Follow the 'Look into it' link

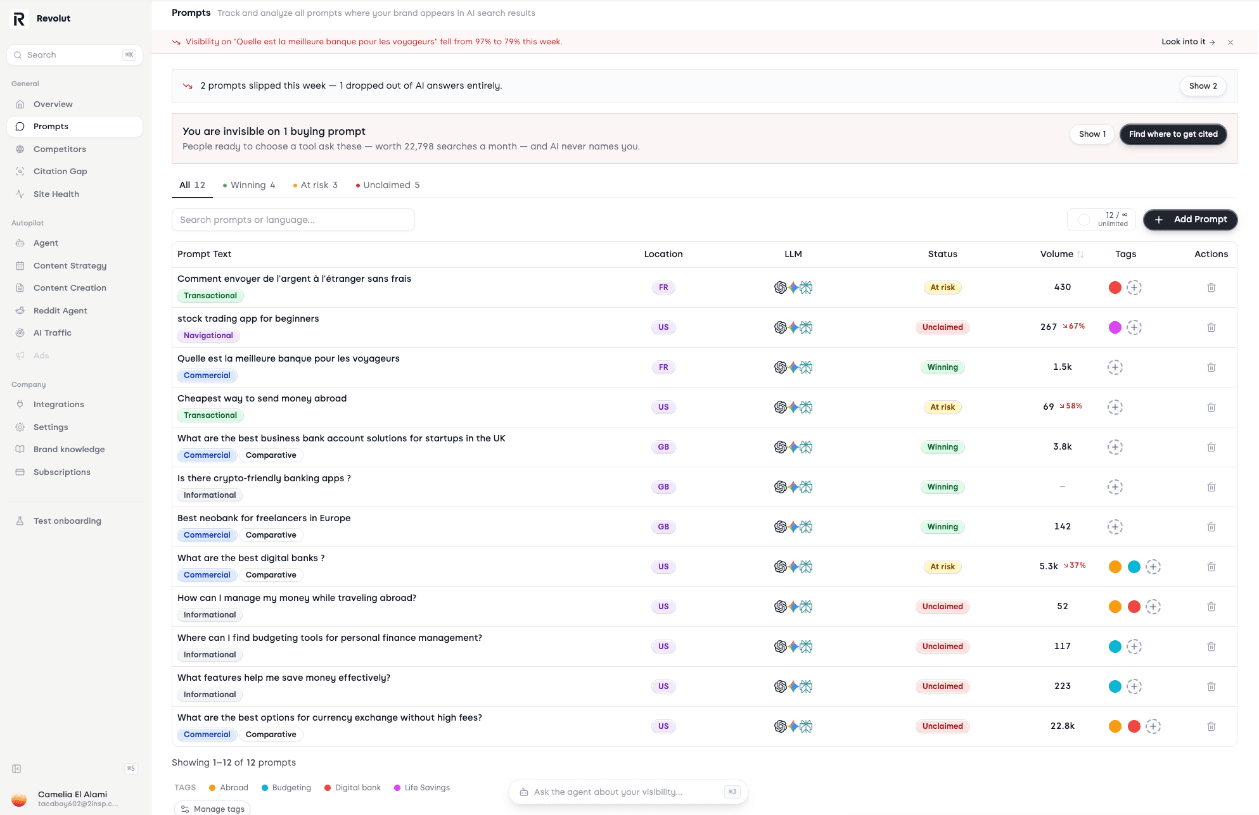1188,42
